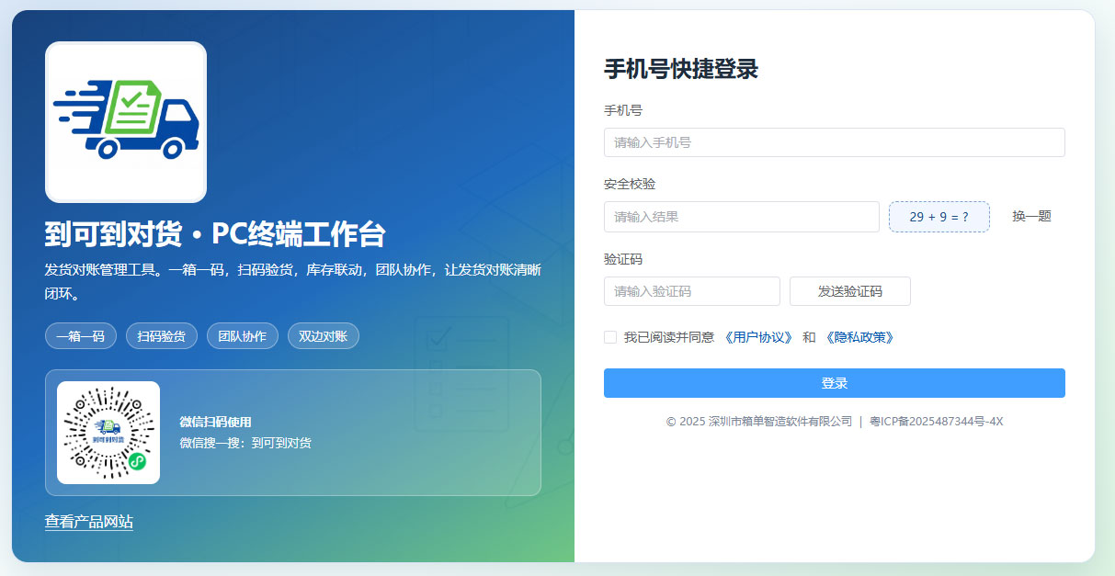The height and width of the screenshot is (576, 1115).
Task: Open the 《隐私政策》 link
Action: click(859, 337)
